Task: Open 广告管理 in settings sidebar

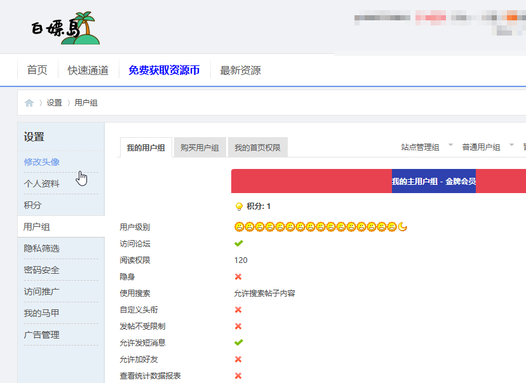Action: (41, 335)
